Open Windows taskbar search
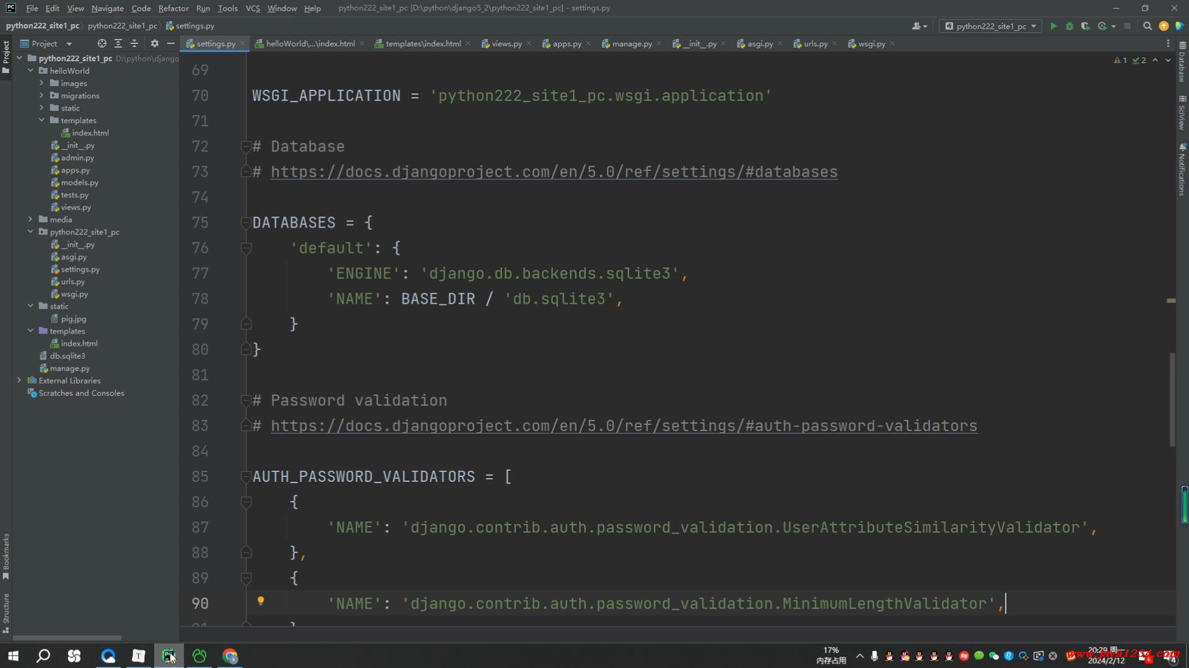The width and height of the screenshot is (1189, 668). [43, 656]
